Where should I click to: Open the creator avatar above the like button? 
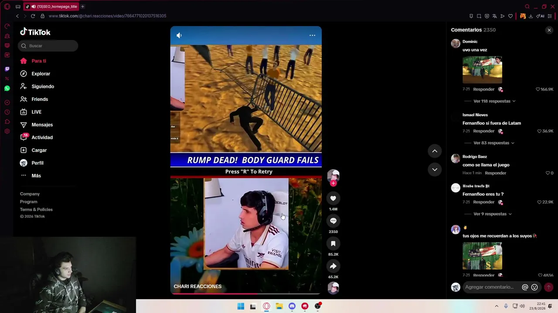point(333,176)
